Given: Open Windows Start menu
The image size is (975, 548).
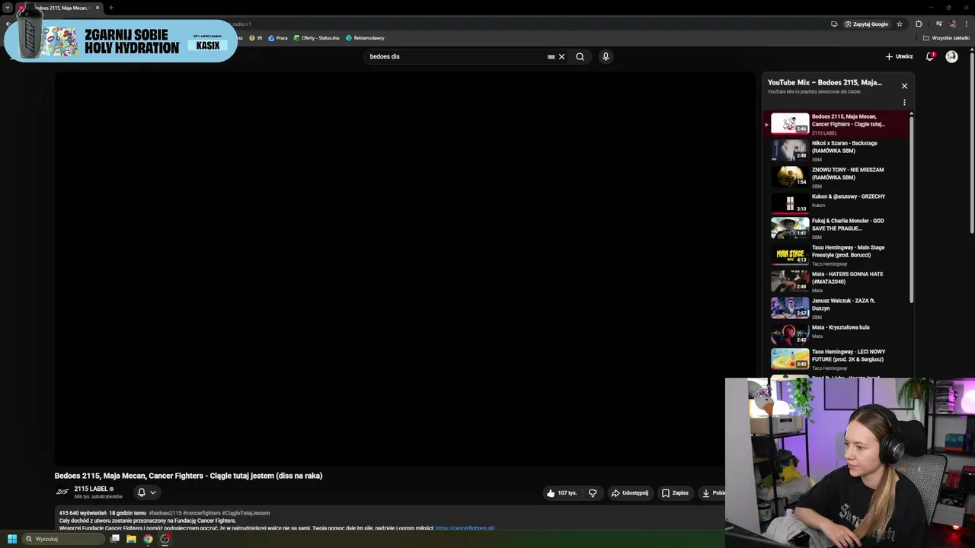Looking at the screenshot, I should 12,539.
